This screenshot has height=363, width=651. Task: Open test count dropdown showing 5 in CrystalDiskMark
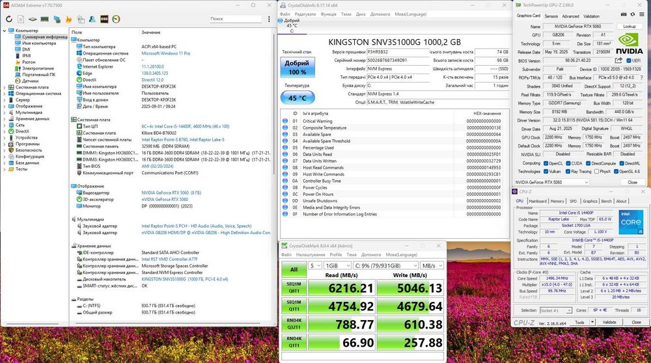tap(315, 265)
